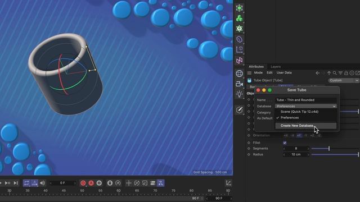Screen dimensions: 360x202
Task: Select highlighted +Y orientation button
Action: pyautogui.click(x=299, y=136)
